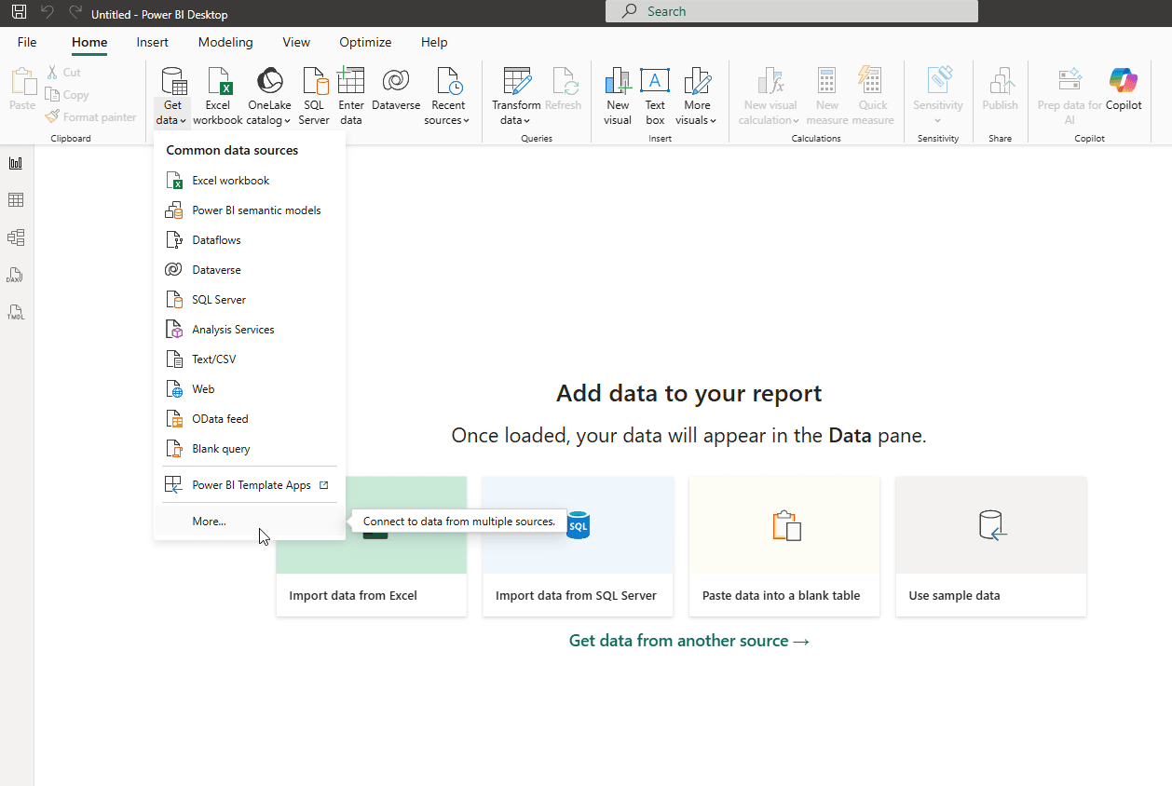Select OData feed data source
The width and height of the screenshot is (1172, 786).
pos(250,419)
